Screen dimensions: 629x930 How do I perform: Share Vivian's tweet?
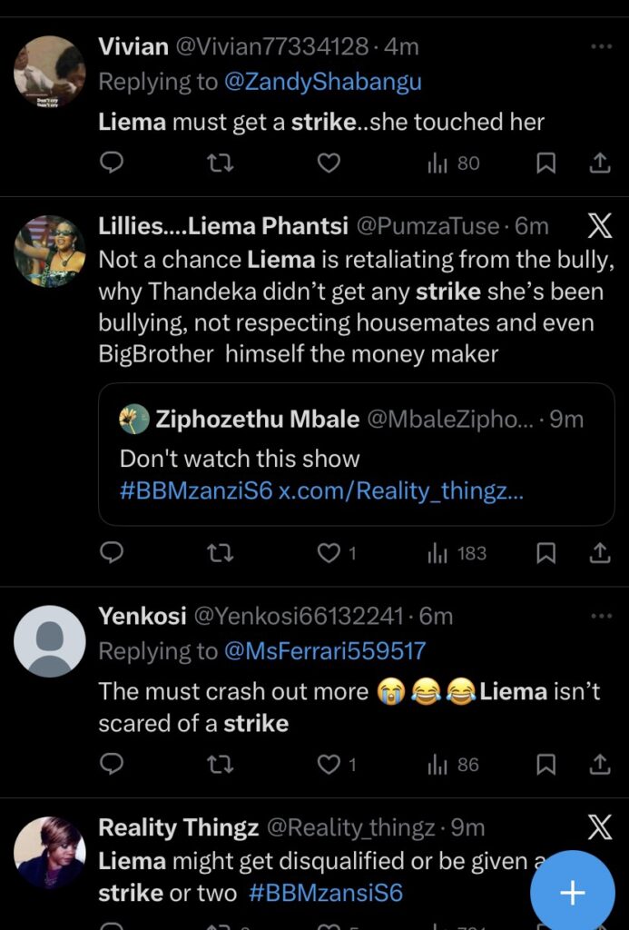600,163
